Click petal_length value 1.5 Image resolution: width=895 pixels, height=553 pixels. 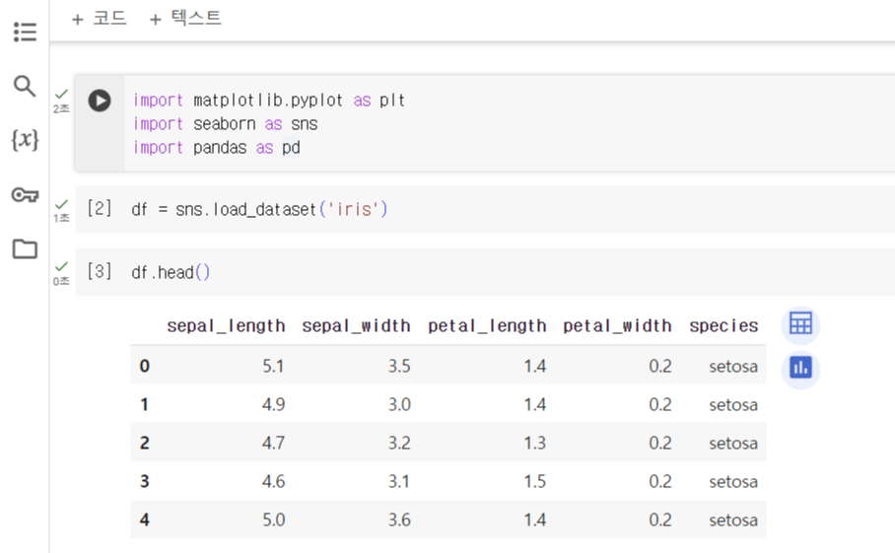click(535, 481)
